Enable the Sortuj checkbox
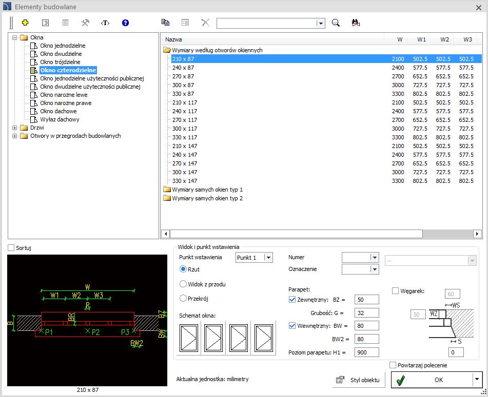Viewport: 488px width, 397px height. pos(11,247)
